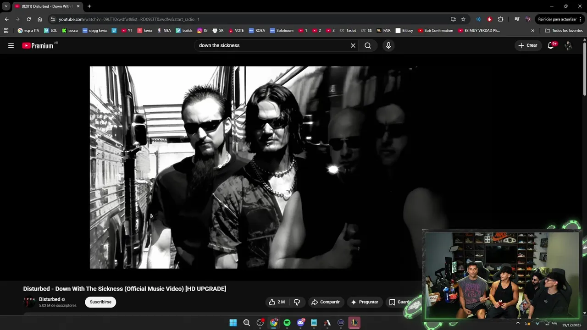This screenshot has width=587, height=330.
Task: Open the Chrome apps grid in bookmarks bar
Action: (x=6, y=31)
